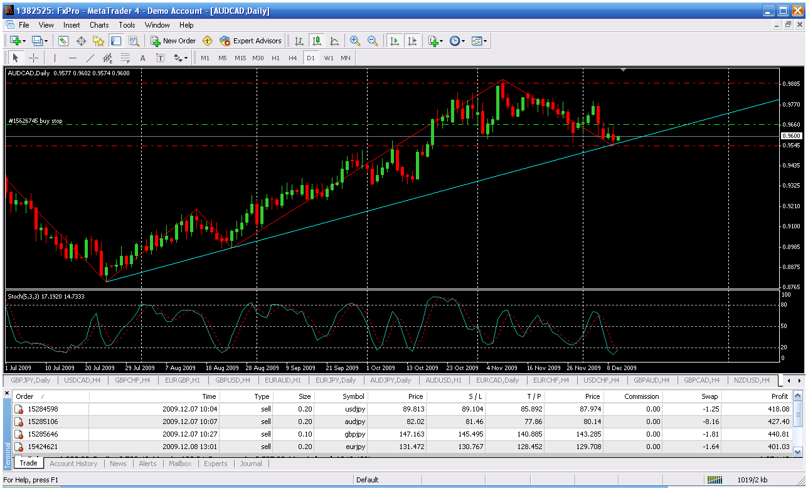Image resolution: width=808 pixels, height=488 pixels.
Task: Select the Trendline drawing tool
Action: coord(90,58)
